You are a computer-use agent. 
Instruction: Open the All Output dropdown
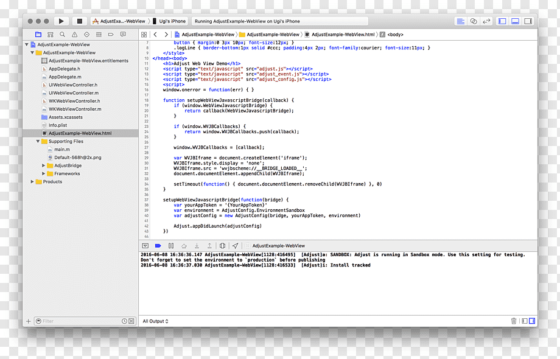point(155,321)
